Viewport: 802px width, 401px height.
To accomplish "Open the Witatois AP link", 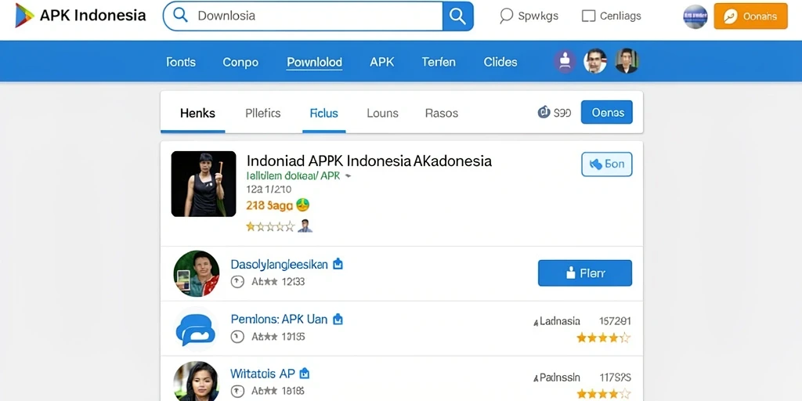I will [262, 374].
